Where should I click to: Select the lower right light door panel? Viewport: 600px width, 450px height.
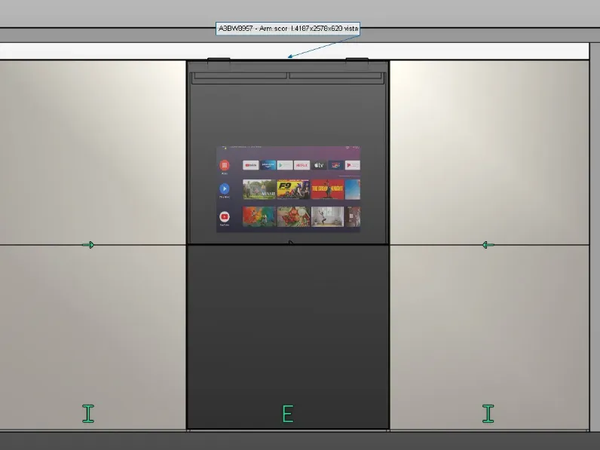[489, 337]
